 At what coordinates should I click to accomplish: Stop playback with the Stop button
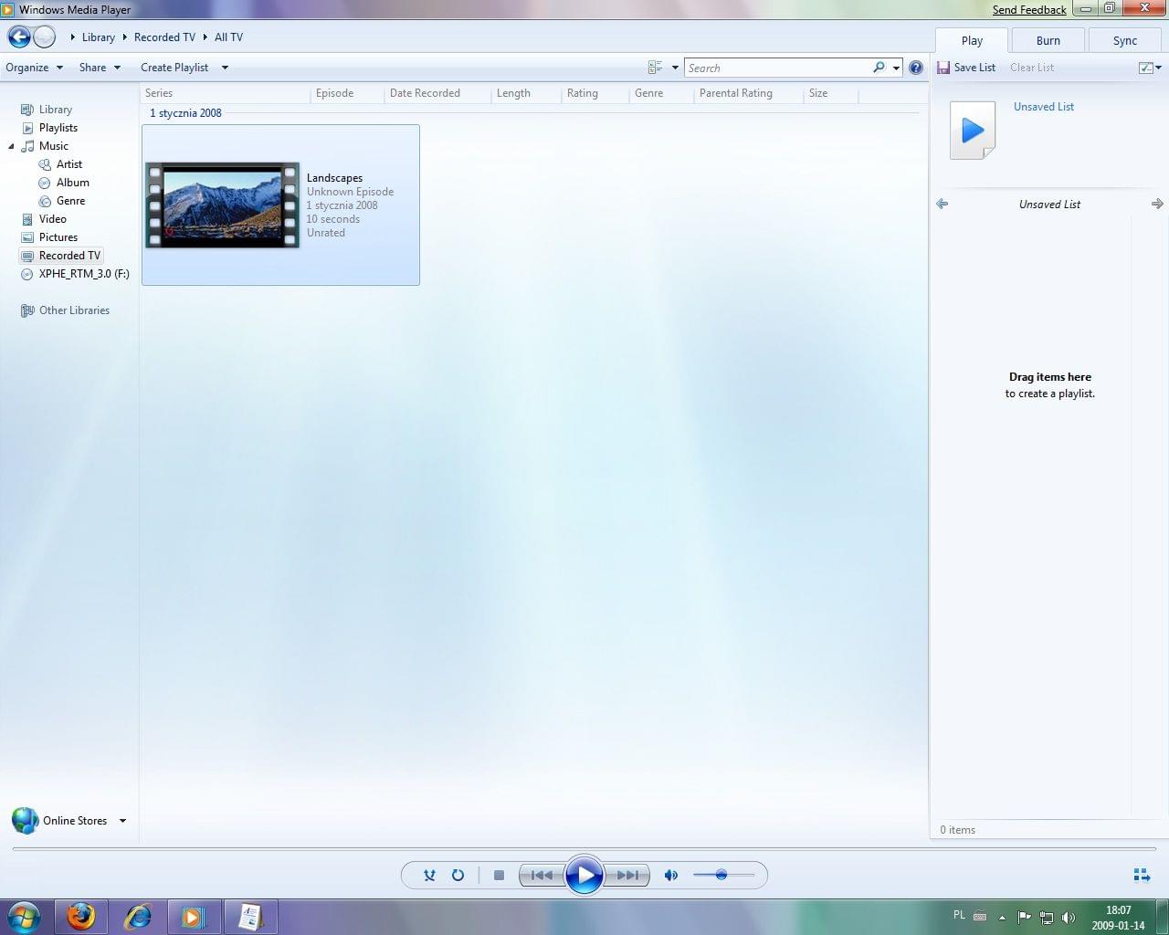[499, 875]
